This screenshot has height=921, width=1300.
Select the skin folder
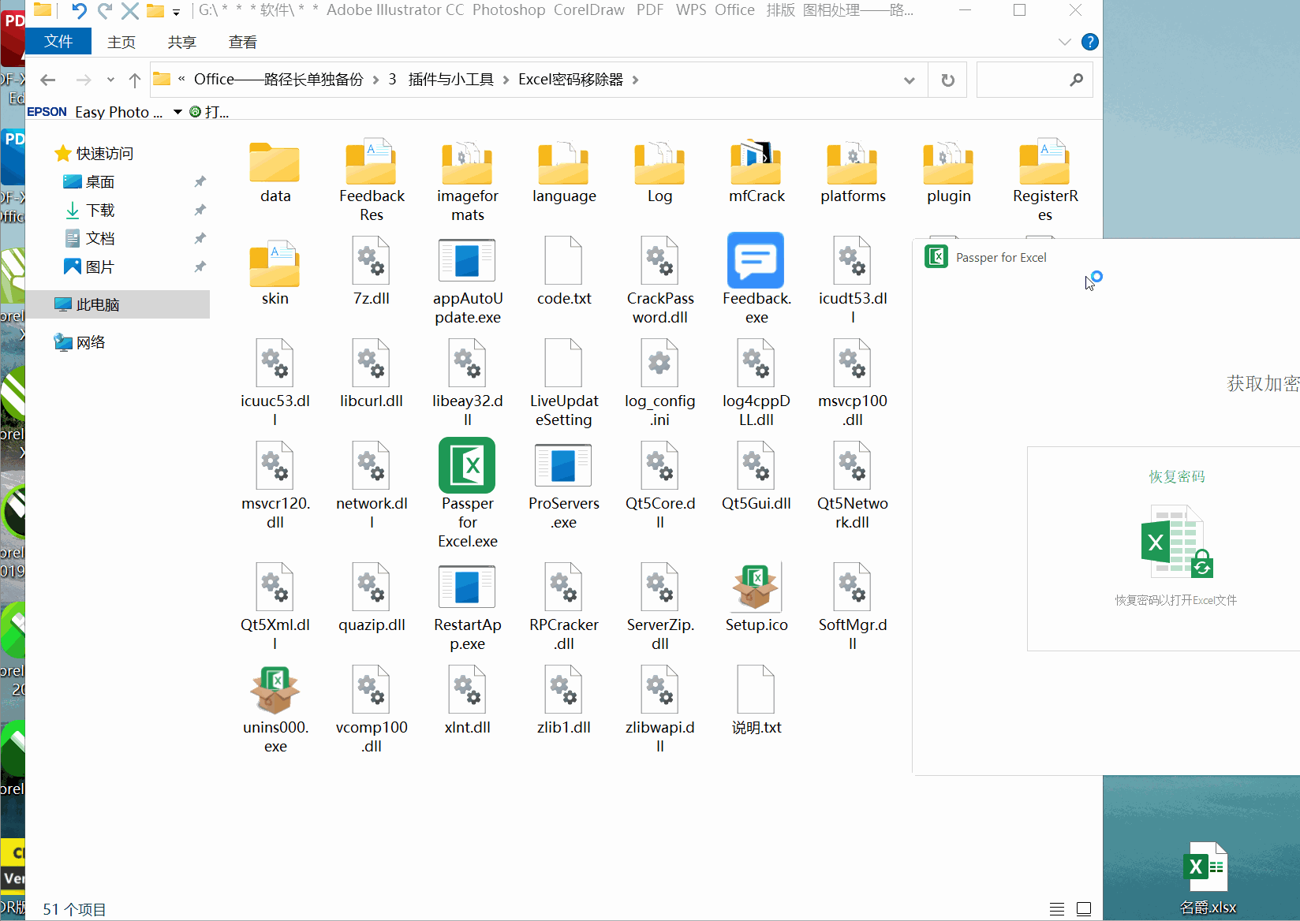(x=275, y=274)
